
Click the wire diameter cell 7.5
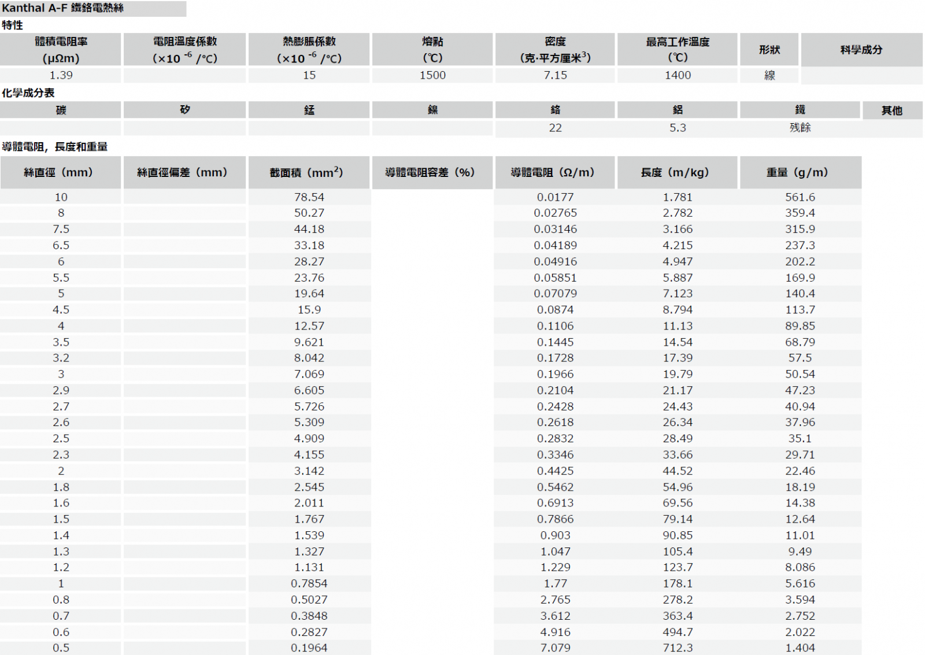tap(61, 230)
